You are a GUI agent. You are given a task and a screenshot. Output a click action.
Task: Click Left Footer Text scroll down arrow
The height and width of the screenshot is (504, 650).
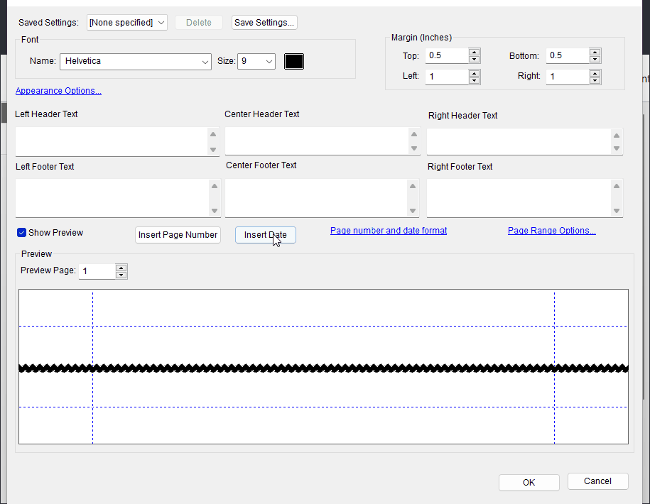pos(215,211)
